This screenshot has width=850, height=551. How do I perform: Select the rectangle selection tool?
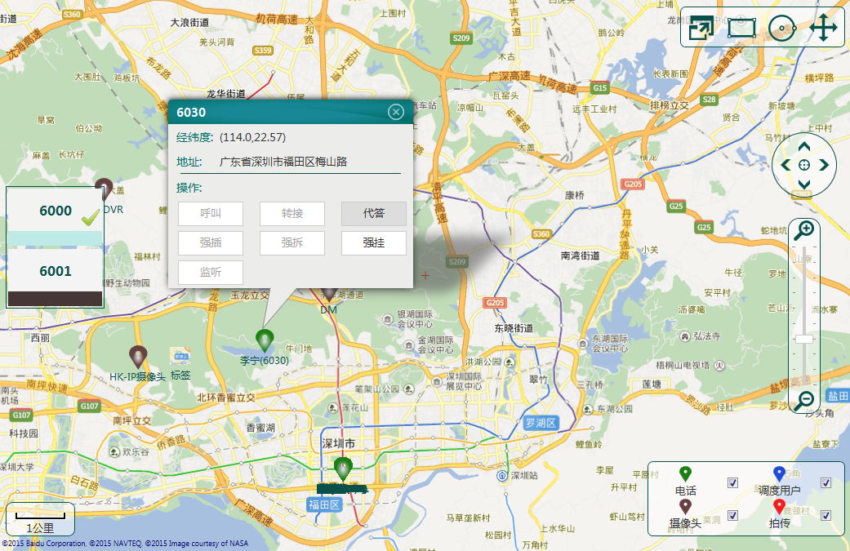point(741,28)
